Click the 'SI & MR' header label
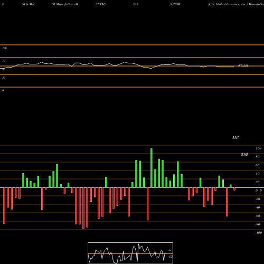Image resolution: width=264 pixels, height=264 pixels. pos(28,4)
